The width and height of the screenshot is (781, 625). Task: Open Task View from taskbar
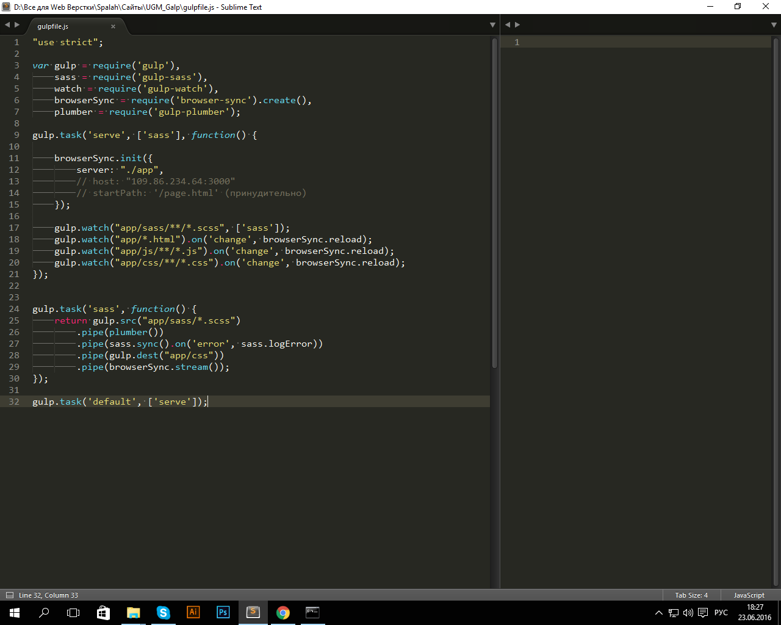(73, 613)
